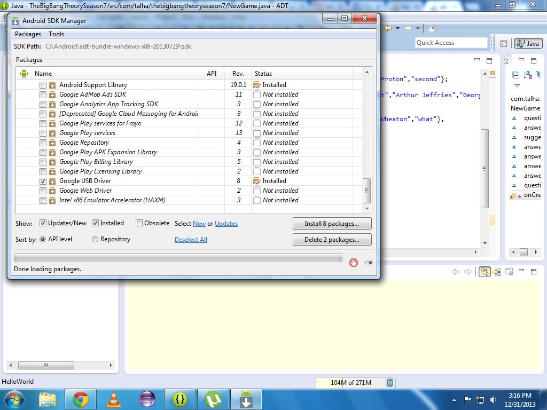Open the Packages menu in SDK Manager
The width and height of the screenshot is (547, 410).
pyautogui.click(x=28, y=34)
